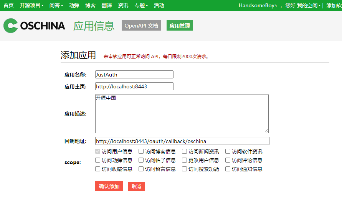Click the 应用信息 page heading
342x210 pixels.
94,26
